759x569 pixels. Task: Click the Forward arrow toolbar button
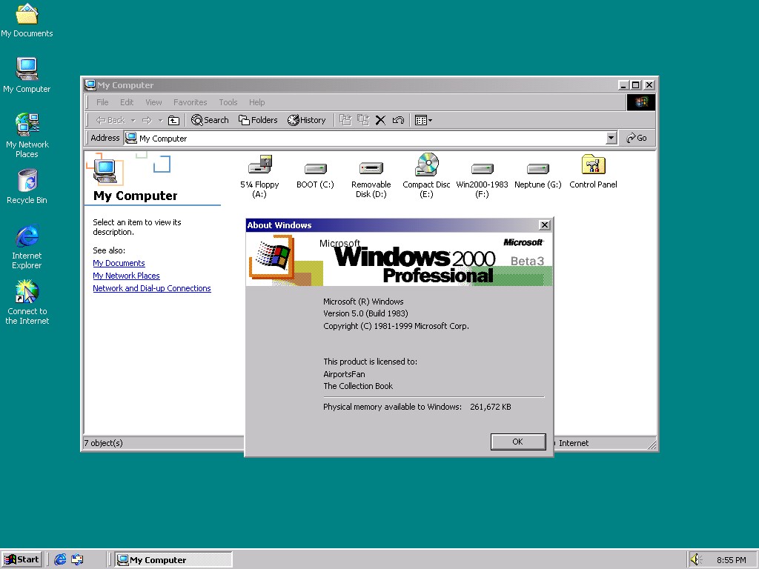click(x=148, y=120)
